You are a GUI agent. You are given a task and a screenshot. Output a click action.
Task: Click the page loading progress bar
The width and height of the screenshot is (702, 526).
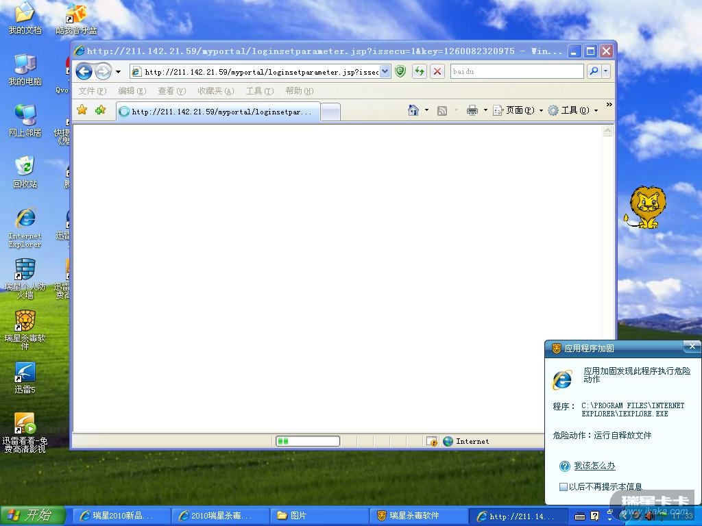pos(308,442)
